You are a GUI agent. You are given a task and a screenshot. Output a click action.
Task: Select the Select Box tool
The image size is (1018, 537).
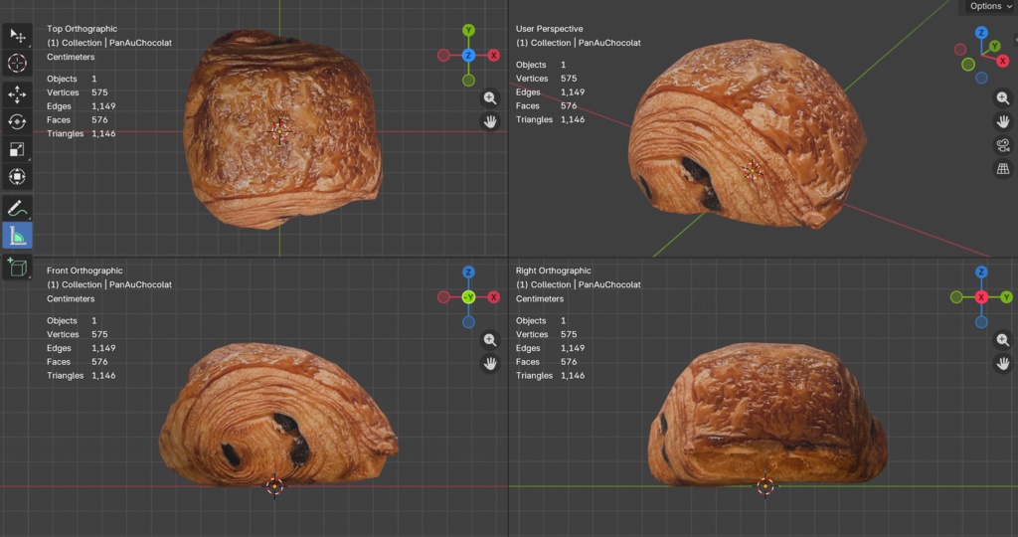17,36
